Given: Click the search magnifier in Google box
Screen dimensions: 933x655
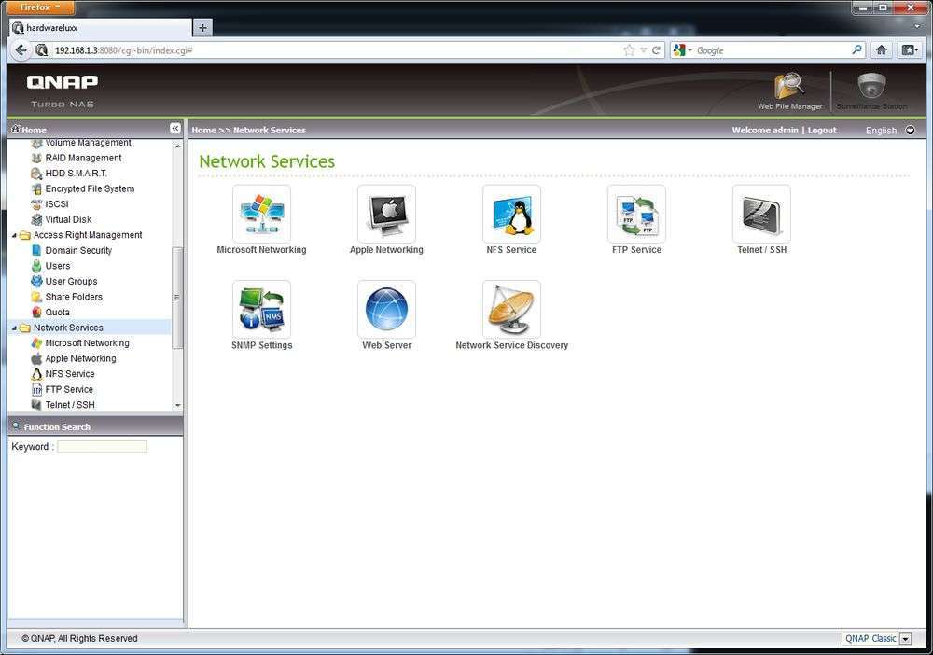Looking at the screenshot, I should (x=856, y=50).
